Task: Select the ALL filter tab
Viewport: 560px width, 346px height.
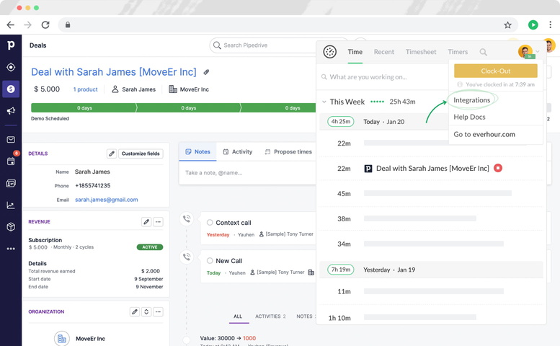Action: pos(238,316)
